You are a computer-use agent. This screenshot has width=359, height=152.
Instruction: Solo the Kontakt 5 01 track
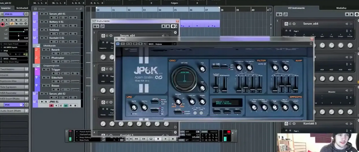(x=46, y=38)
